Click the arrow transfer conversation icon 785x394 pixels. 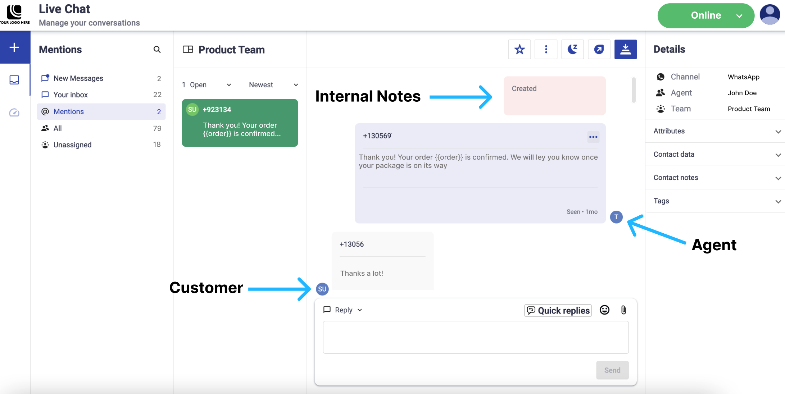[x=599, y=49]
